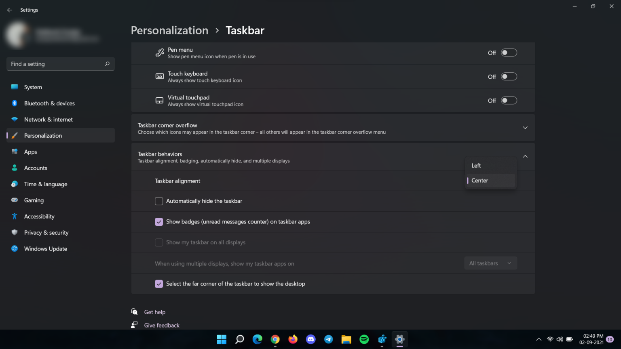Click the Get help link
This screenshot has width=621, height=349.
pos(154,312)
